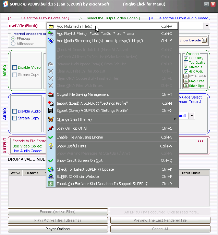The height and width of the screenshot is (235, 218).
Task: Click An ERROR has occurred message link
Action: [162, 212]
